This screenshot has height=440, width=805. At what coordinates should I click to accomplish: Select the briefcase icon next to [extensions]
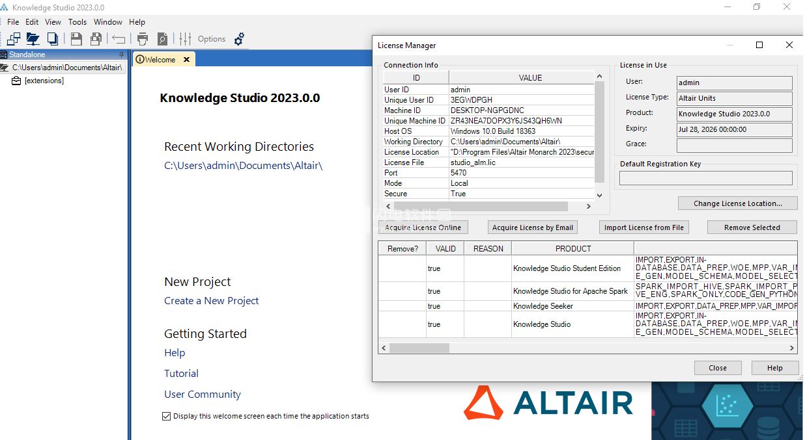[16, 81]
